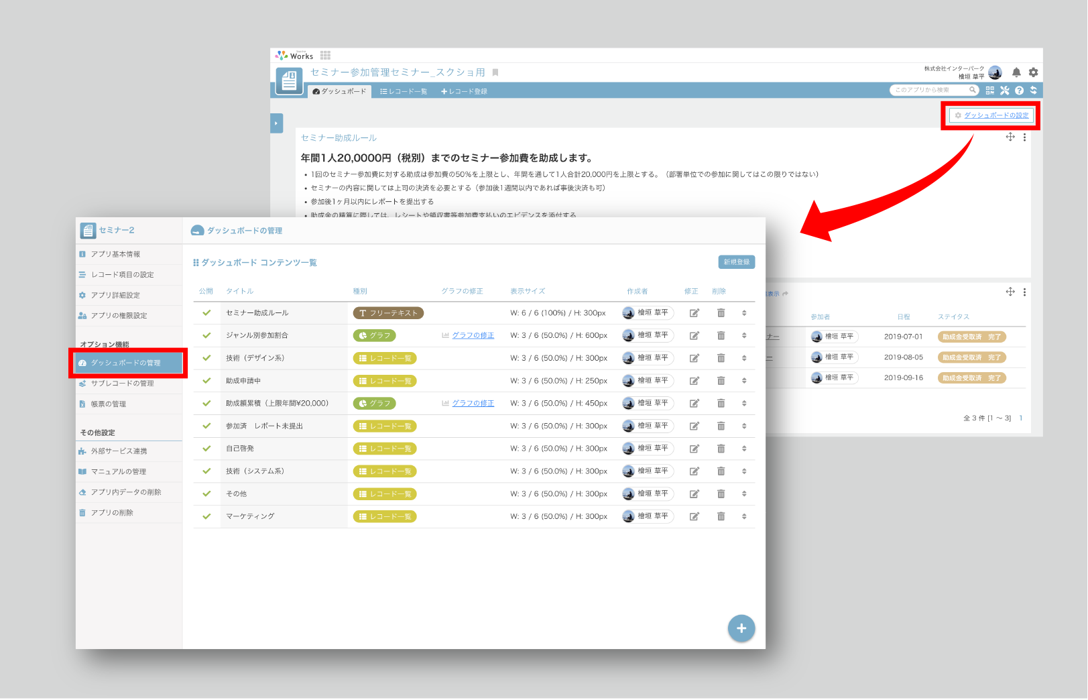The image size is (1088, 700).
Task: Open the apps grid icon beside Works logo
Action: pos(325,56)
